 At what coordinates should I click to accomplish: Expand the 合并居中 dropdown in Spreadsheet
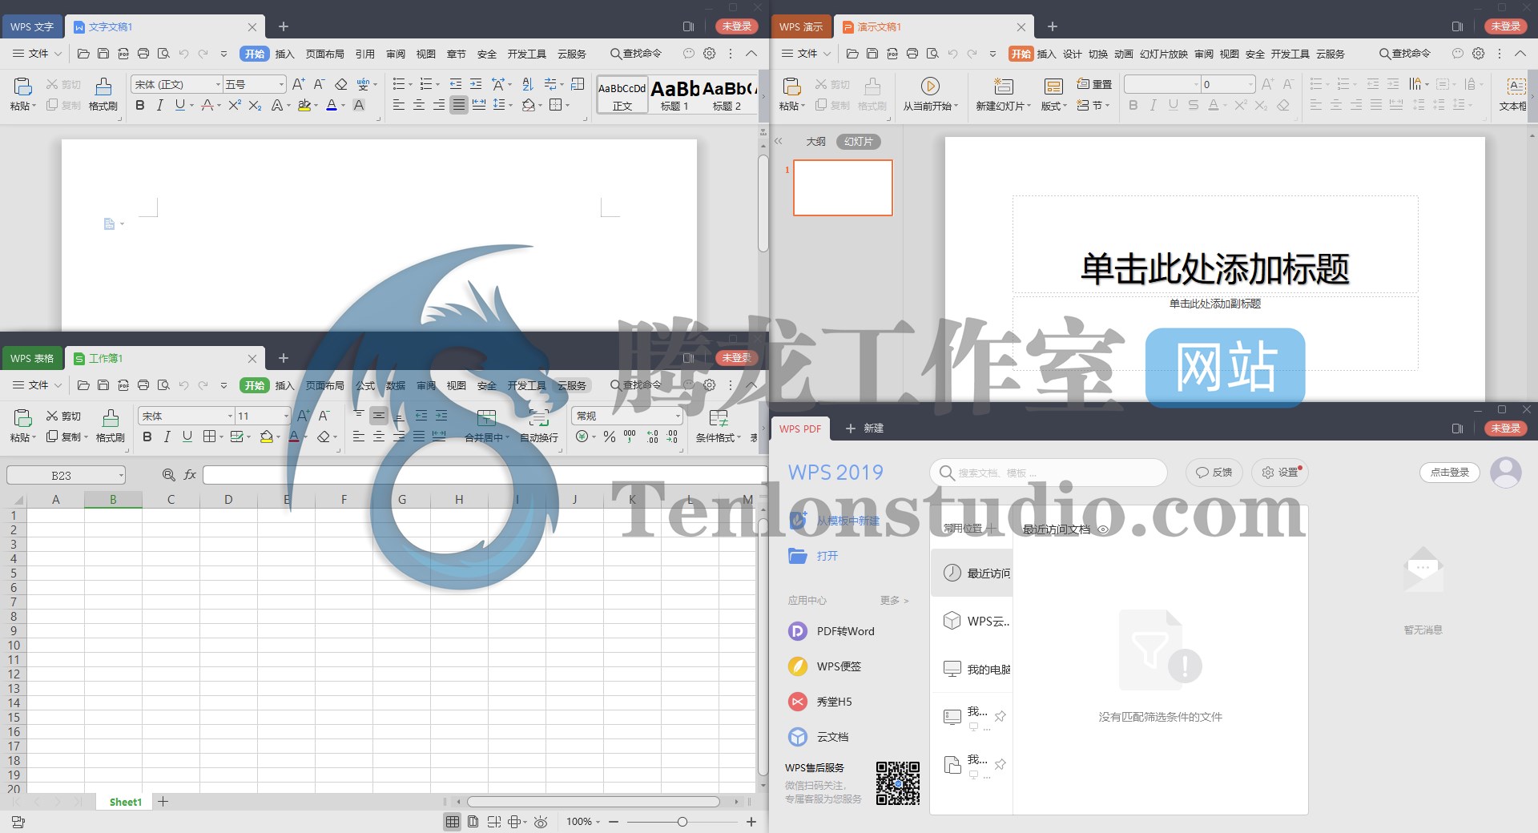pyautogui.click(x=508, y=438)
